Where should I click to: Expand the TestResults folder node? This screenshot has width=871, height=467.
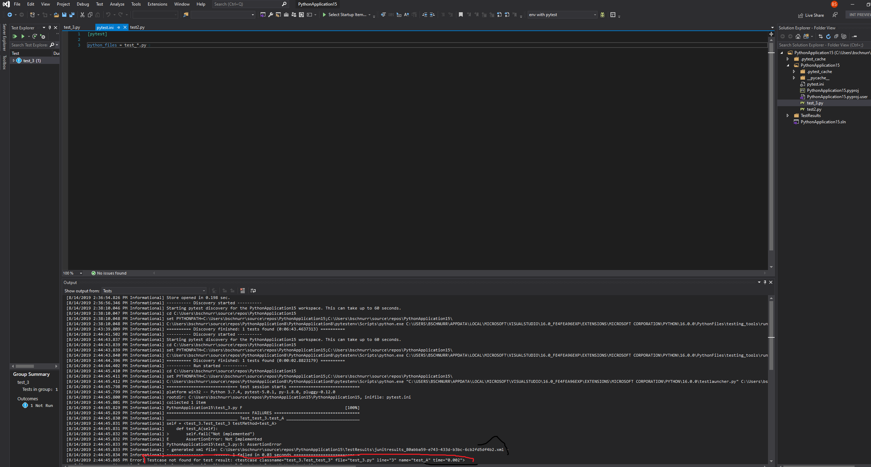click(788, 116)
